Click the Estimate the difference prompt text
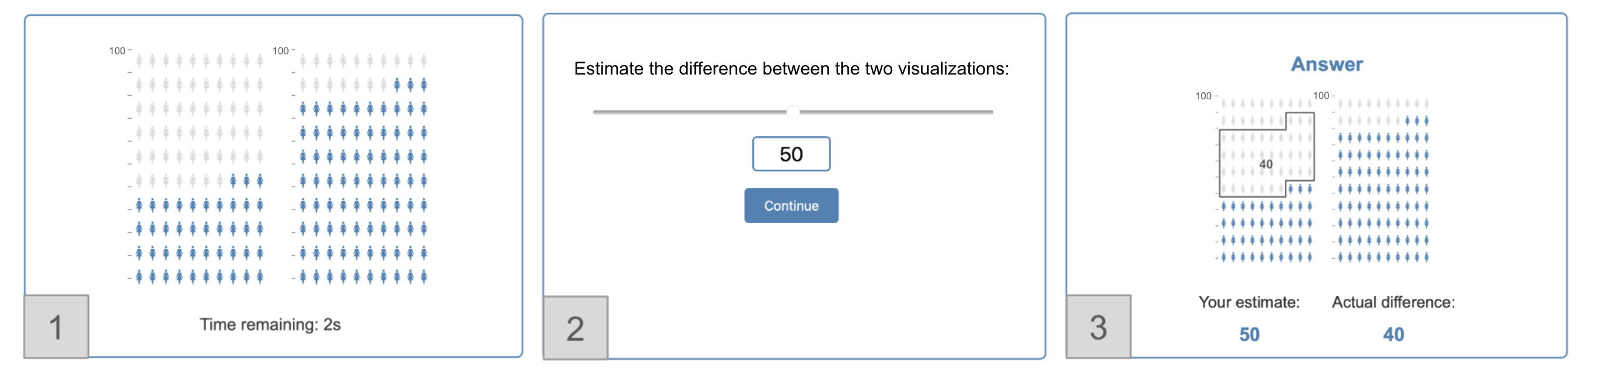Image resolution: width=1600 pixels, height=378 pixels. click(x=791, y=69)
